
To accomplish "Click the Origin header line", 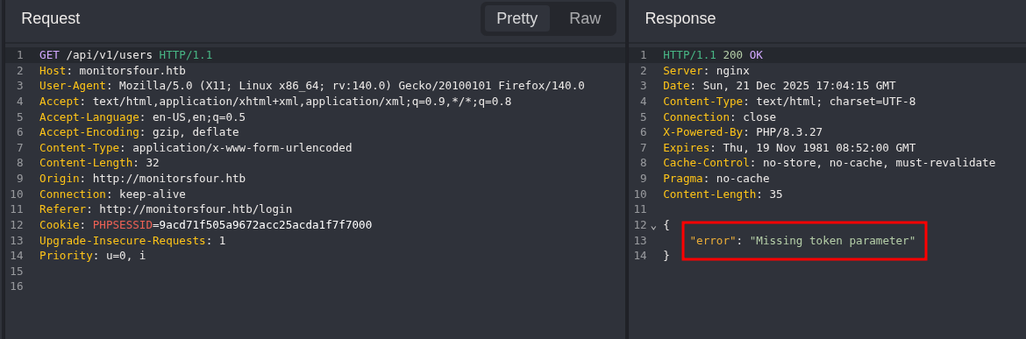I will tap(142, 179).
